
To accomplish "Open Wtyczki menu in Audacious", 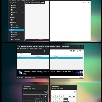I will tap(32, 48).
